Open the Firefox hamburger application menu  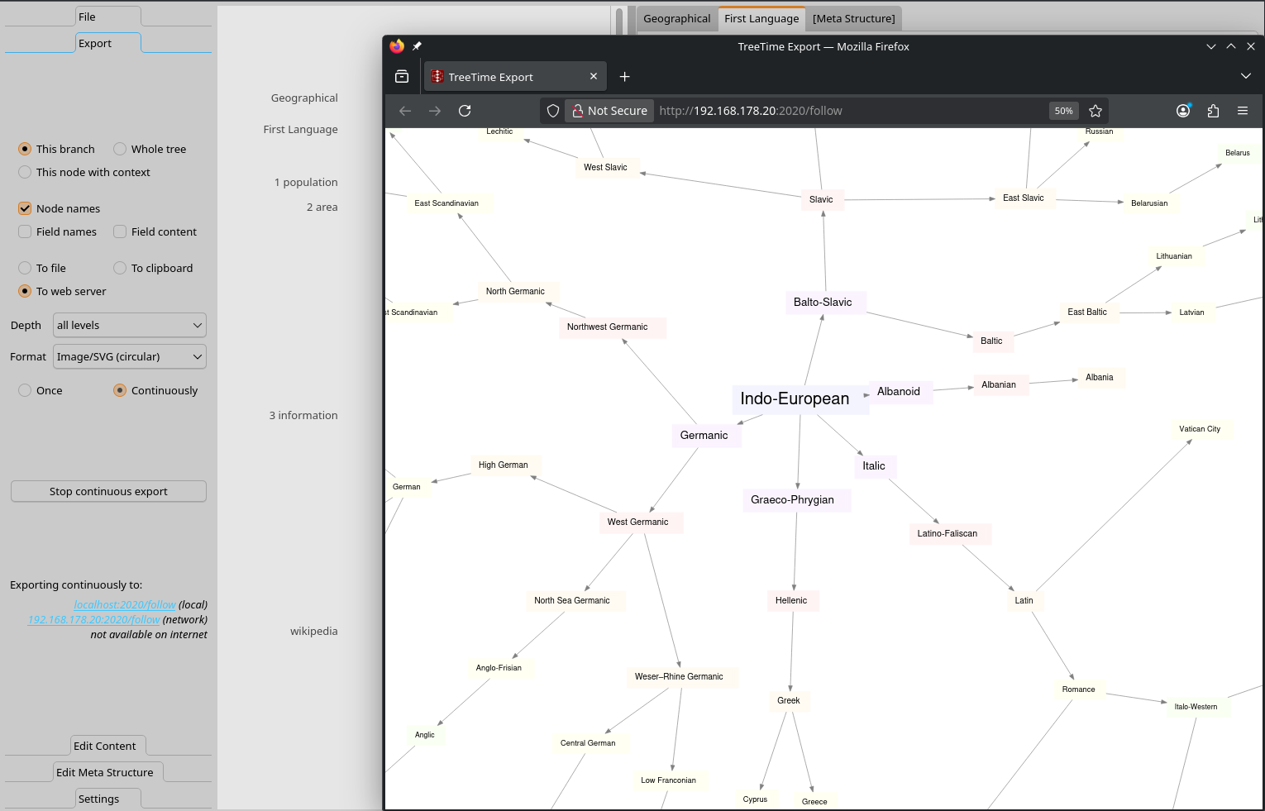coord(1242,111)
